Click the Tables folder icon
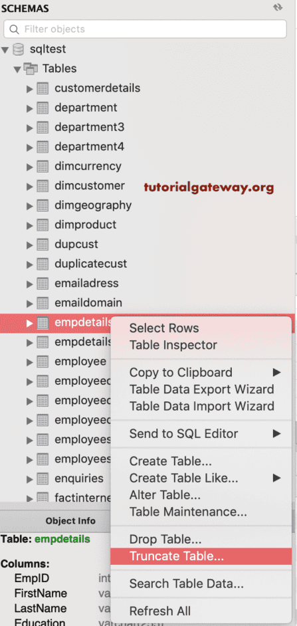 [31, 68]
